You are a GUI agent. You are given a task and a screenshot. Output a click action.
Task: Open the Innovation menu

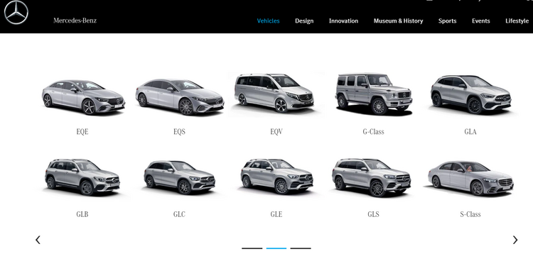point(343,21)
